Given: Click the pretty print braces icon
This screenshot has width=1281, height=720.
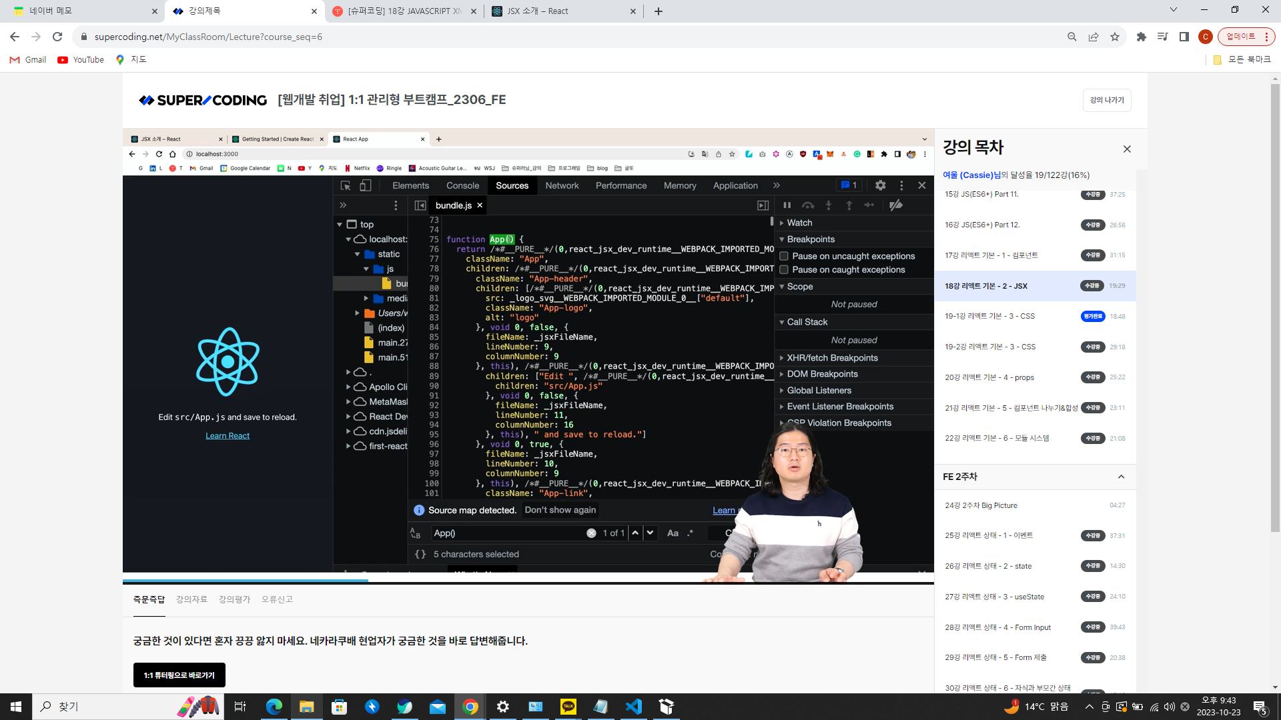Looking at the screenshot, I should tap(420, 554).
